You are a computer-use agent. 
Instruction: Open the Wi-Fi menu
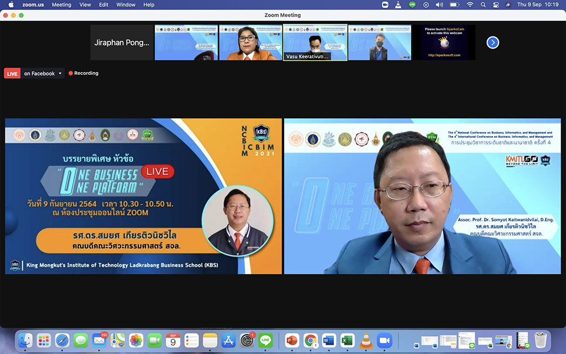point(470,4)
